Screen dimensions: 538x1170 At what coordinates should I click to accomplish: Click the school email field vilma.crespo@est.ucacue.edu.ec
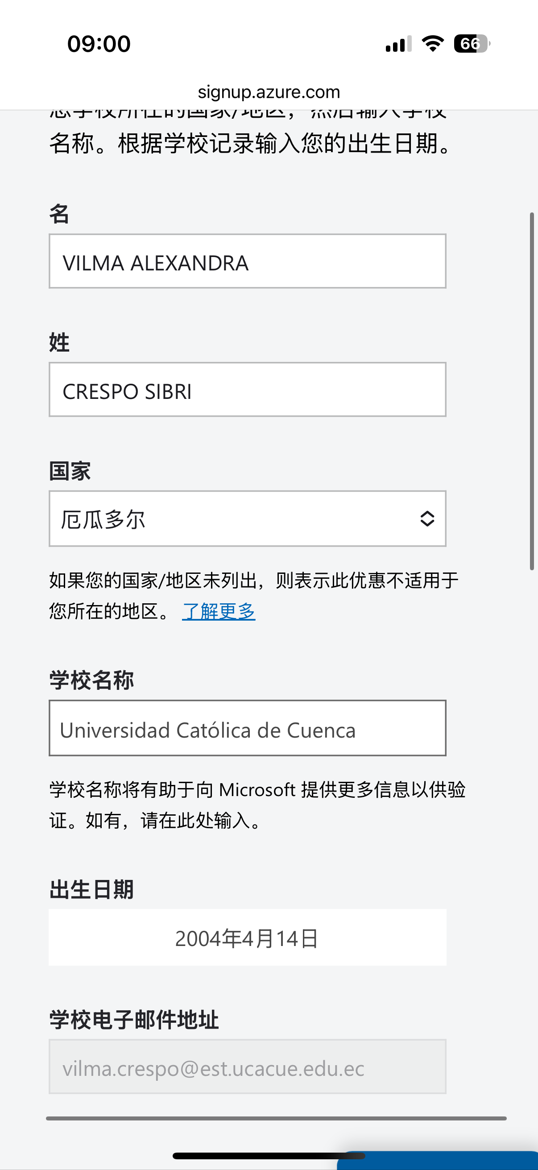tap(248, 1066)
